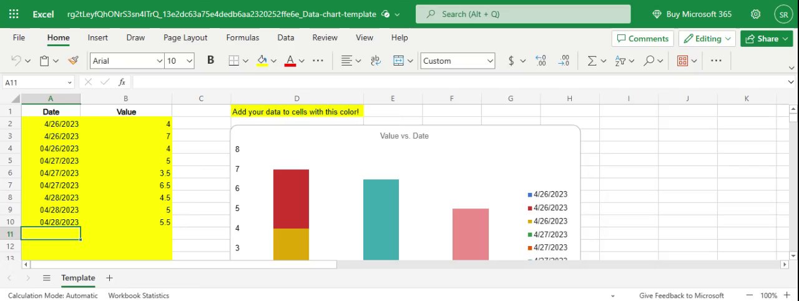
Task: Expand the Custom number format dropdown
Action: click(490, 61)
